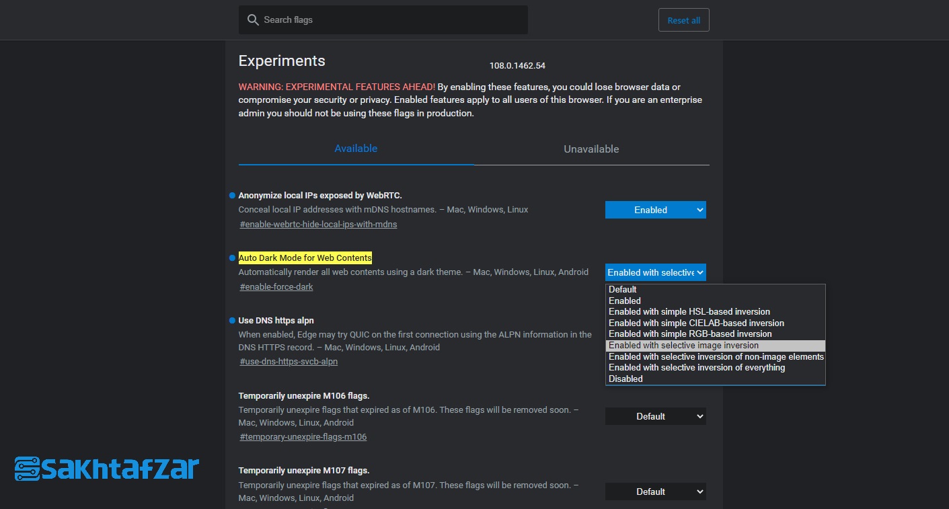Open the #enable-force-dark link
The image size is (949, 509).
[276, 287]
